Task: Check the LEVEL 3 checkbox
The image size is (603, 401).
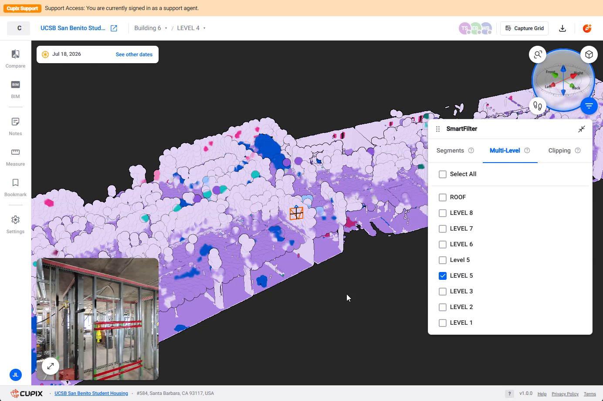Action: coord(443,292)
